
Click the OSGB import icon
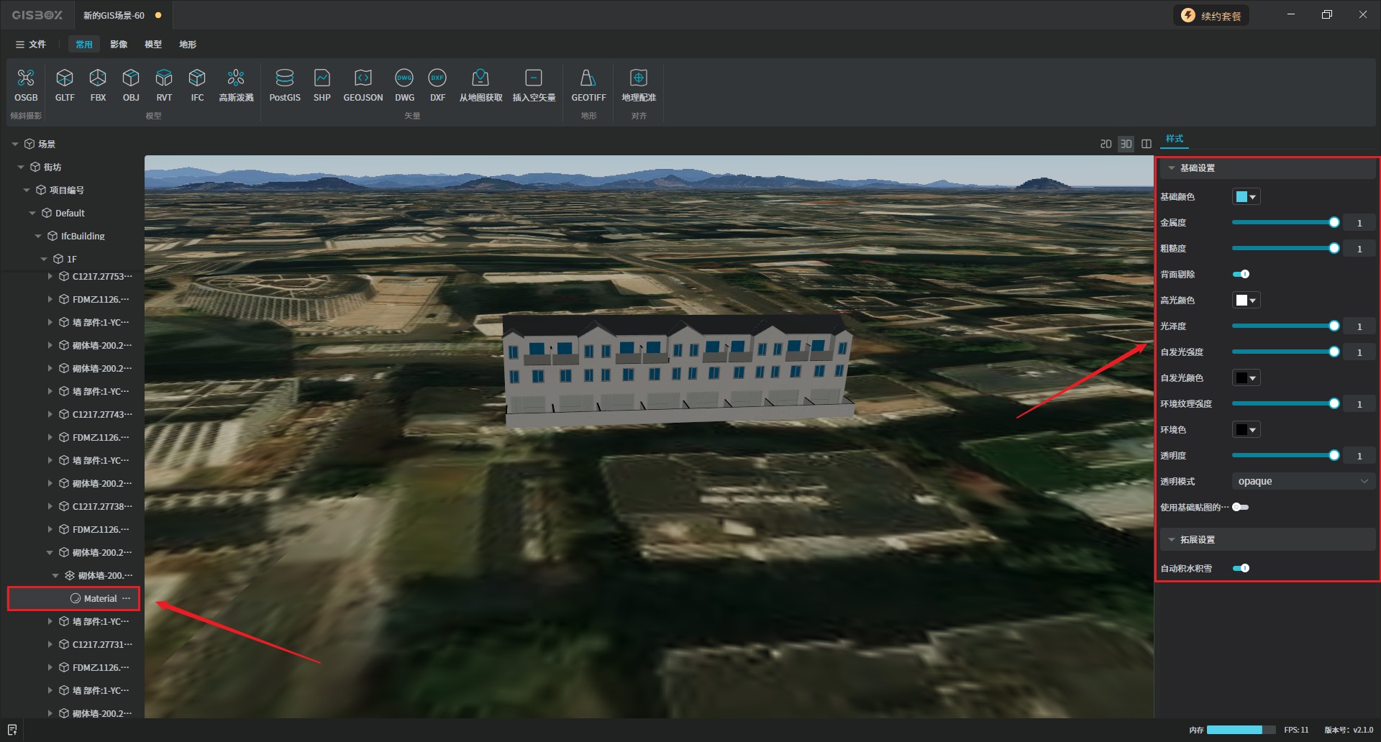[x=26, y=78]
